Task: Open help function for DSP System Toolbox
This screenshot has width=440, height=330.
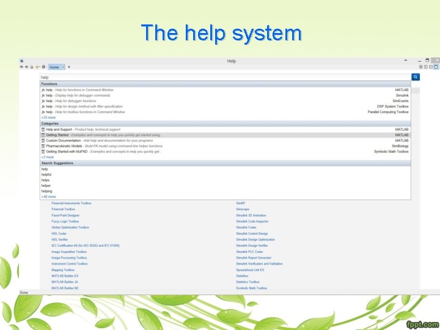Action: [226, 106]
